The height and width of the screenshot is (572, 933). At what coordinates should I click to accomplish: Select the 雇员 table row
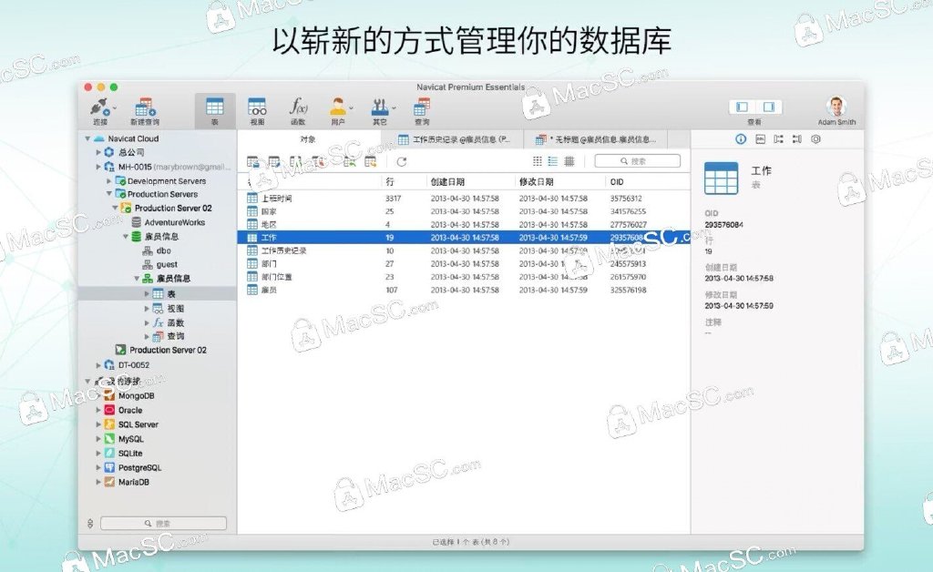tap(464, 291)
